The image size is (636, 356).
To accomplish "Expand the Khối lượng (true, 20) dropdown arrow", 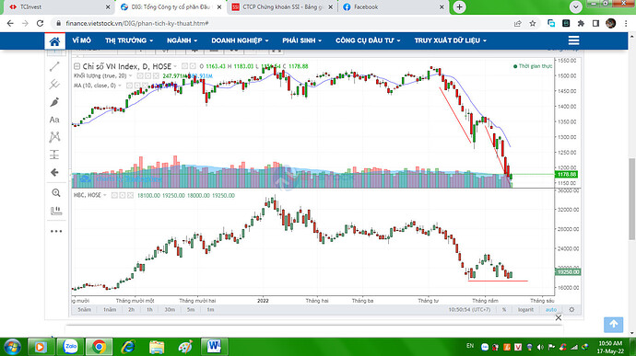I will click(131, 76).
